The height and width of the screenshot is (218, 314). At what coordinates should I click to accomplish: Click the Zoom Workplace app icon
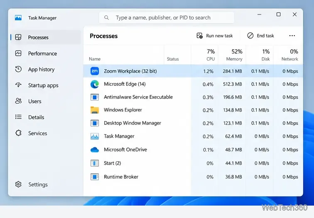tap(95, 71)
